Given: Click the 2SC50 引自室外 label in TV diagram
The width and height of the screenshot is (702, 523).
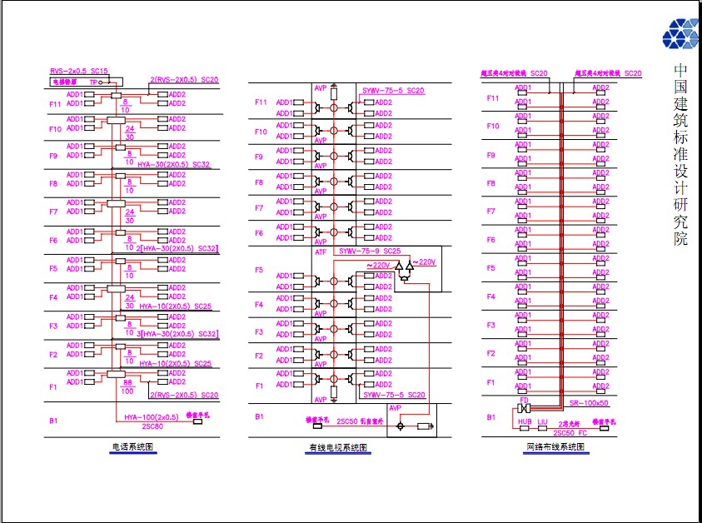Looking at the screenshot, I should click(360, 421).
